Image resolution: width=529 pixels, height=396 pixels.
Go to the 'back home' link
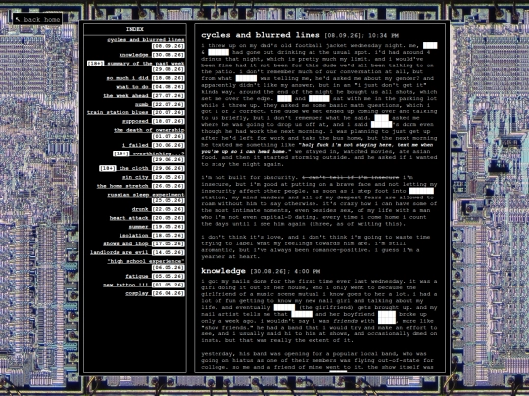(x=38, y=20)
